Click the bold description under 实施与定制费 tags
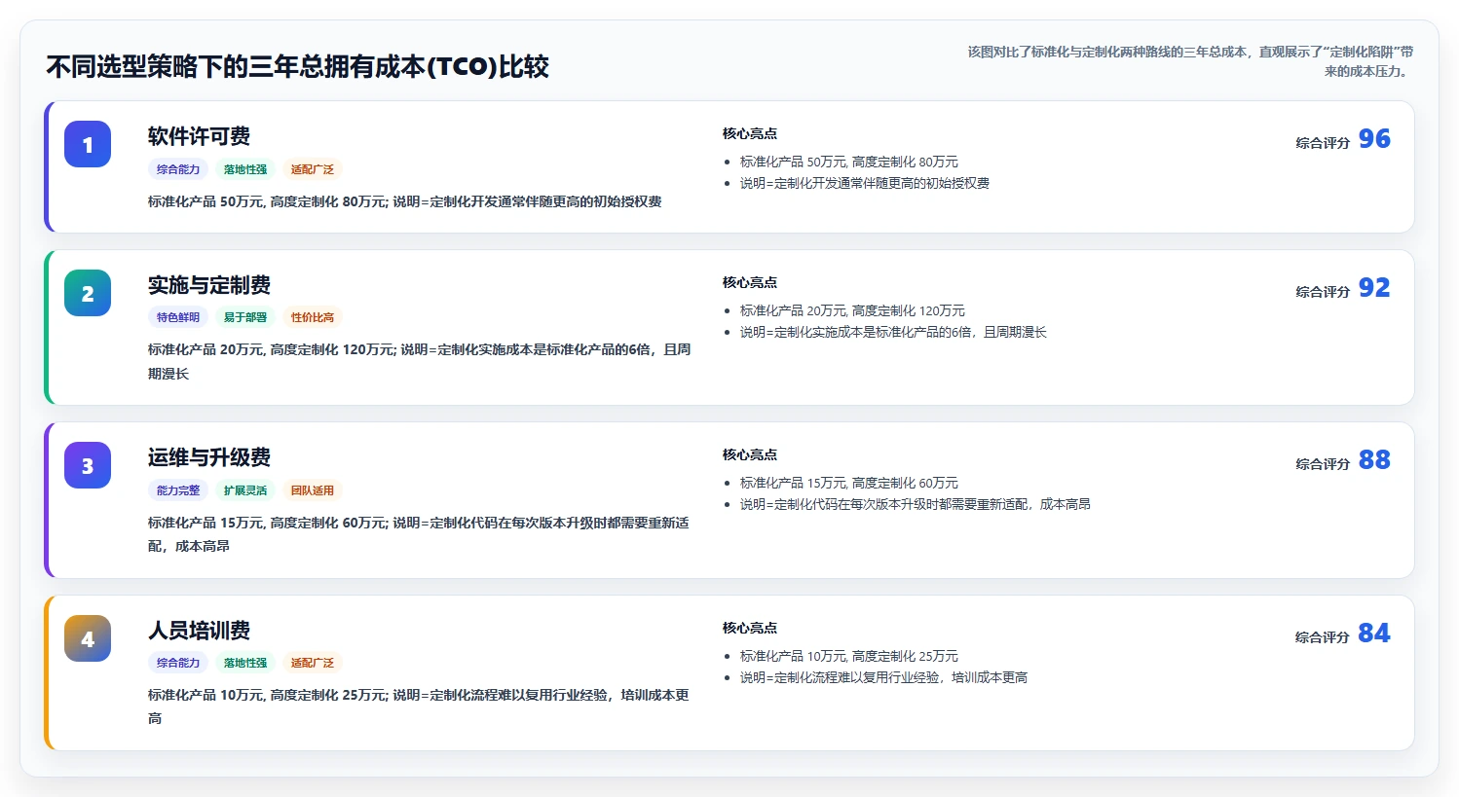The width and height of the screenshot is (1459, 797). pyautogui.click(x=420, y=361)
